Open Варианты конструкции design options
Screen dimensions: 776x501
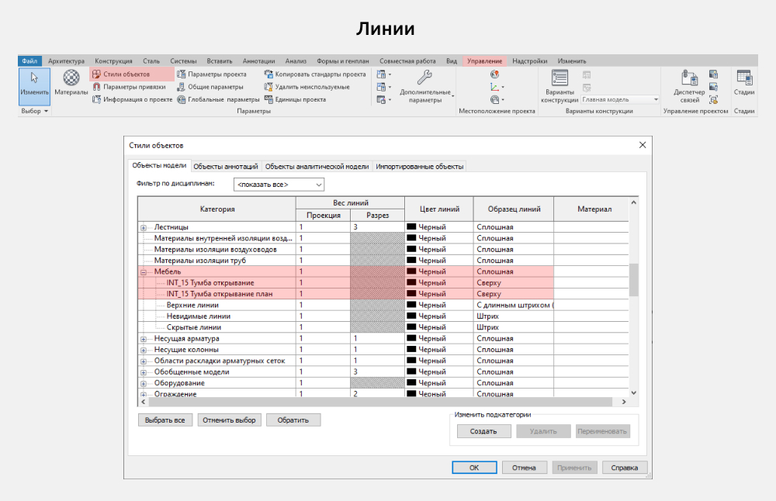tap(559, 86)
